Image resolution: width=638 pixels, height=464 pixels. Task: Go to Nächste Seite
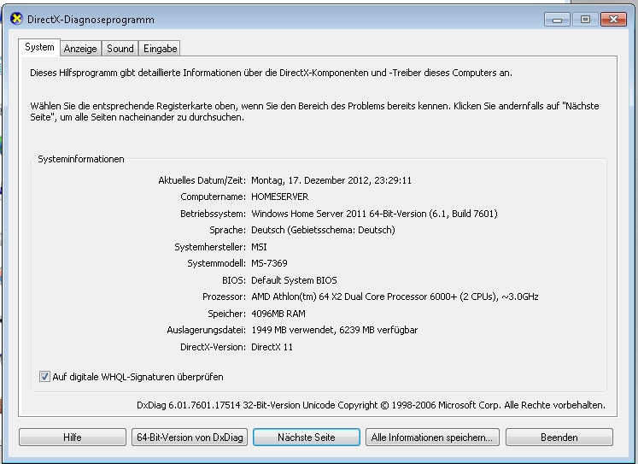pyautogui.click(x=307, y=438)
